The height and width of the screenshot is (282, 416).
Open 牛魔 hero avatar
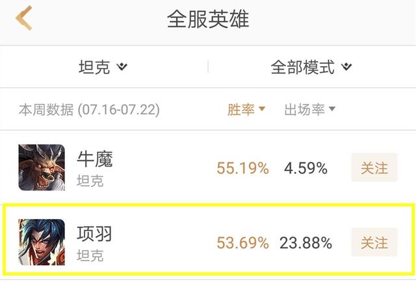[x=42, y=168]
